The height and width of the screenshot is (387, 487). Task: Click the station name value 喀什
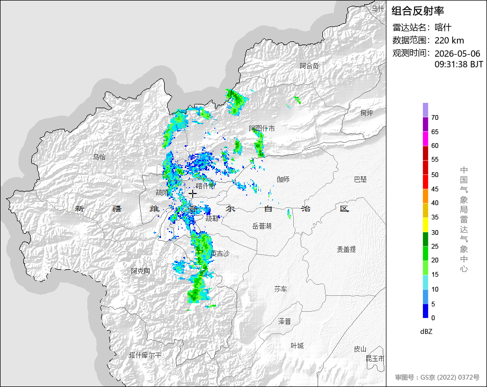click(443, 28)
